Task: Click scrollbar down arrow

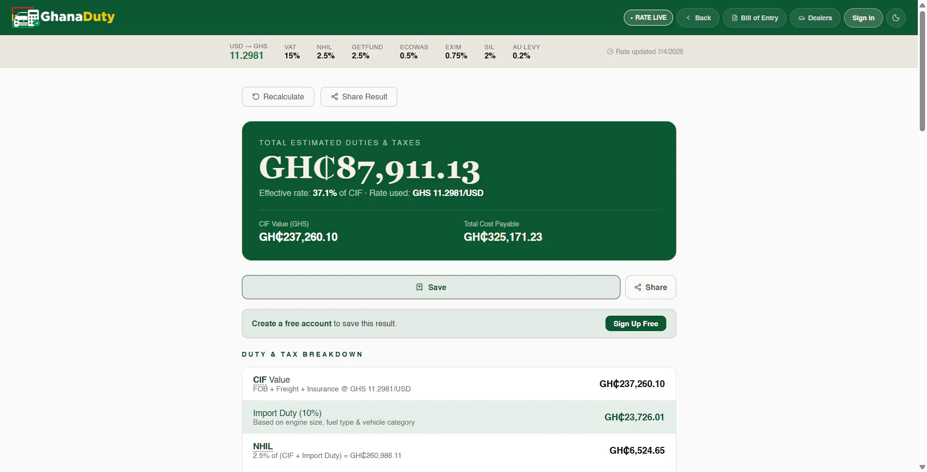Action: 922,467
